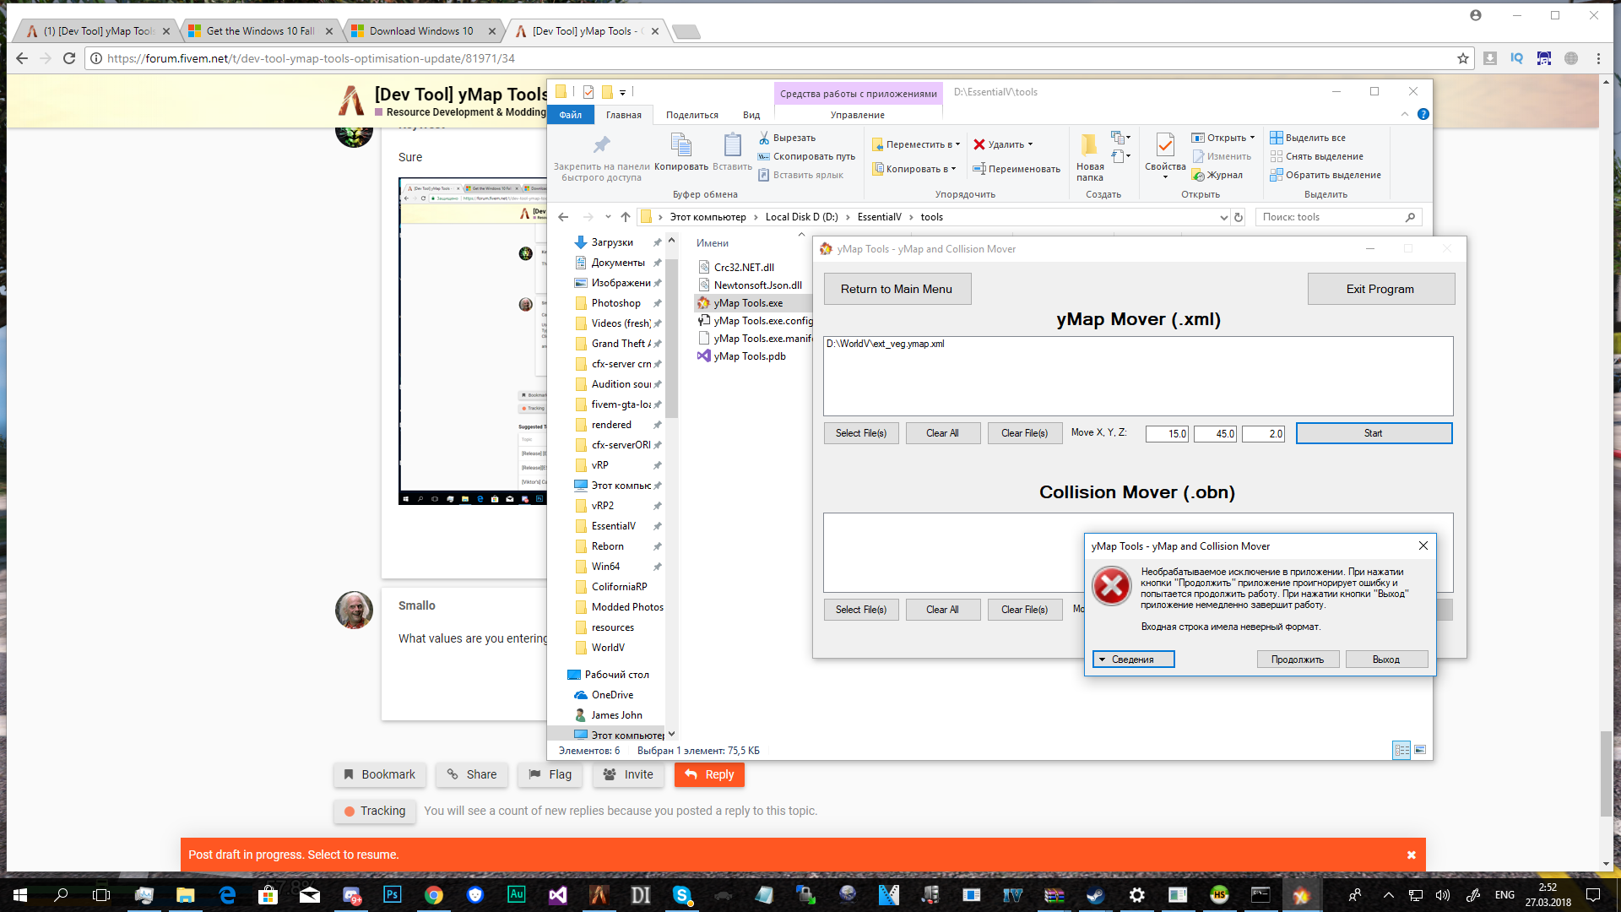The width and height of the screenshot is (1621, 912).
Task: Open the address bar path dropdown in Explorer
Action: (1223, 217)
